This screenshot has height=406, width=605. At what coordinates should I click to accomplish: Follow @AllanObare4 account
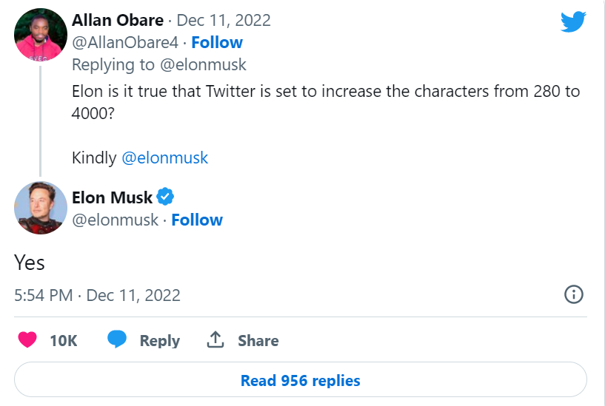[x=217, y=42]
